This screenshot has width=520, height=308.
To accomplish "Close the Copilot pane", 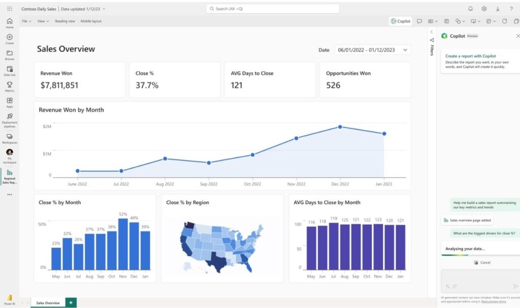I will pos(517,36).
